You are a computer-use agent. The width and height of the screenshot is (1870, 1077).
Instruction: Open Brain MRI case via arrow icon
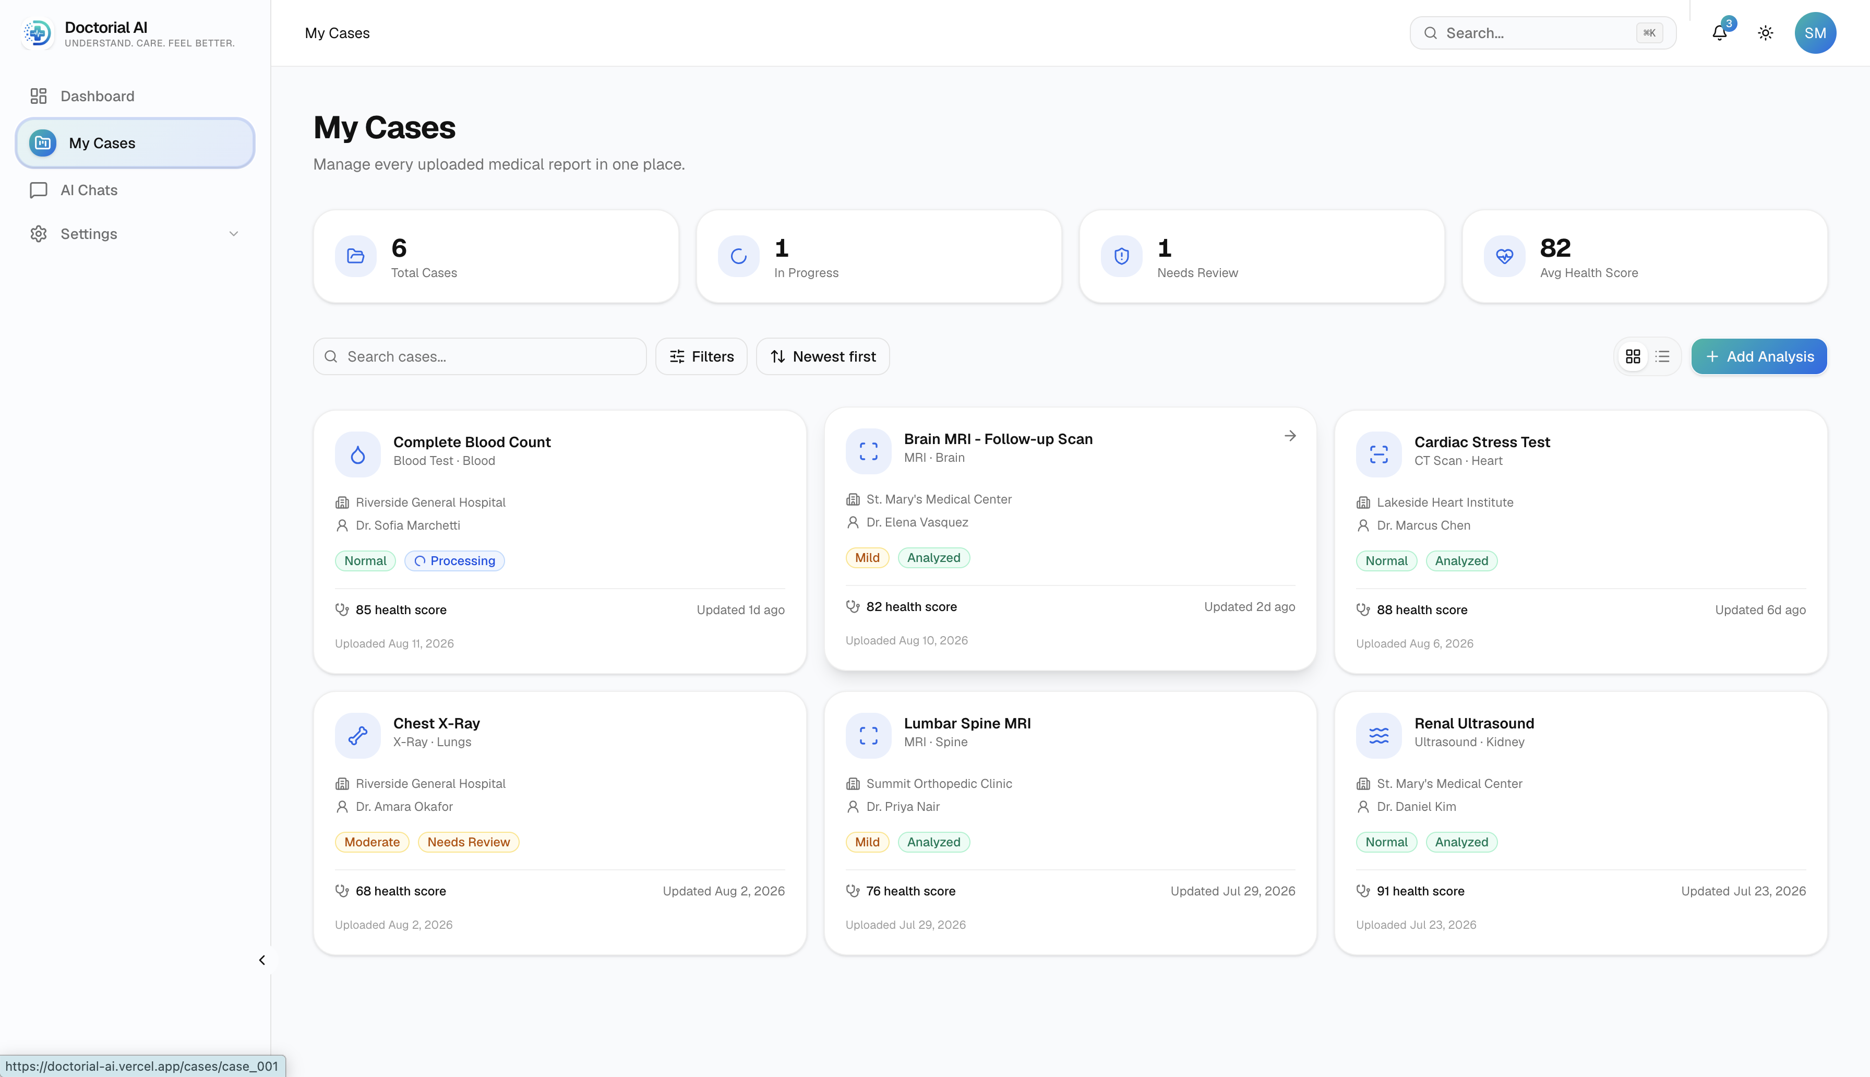click(x=1290, y=436)
